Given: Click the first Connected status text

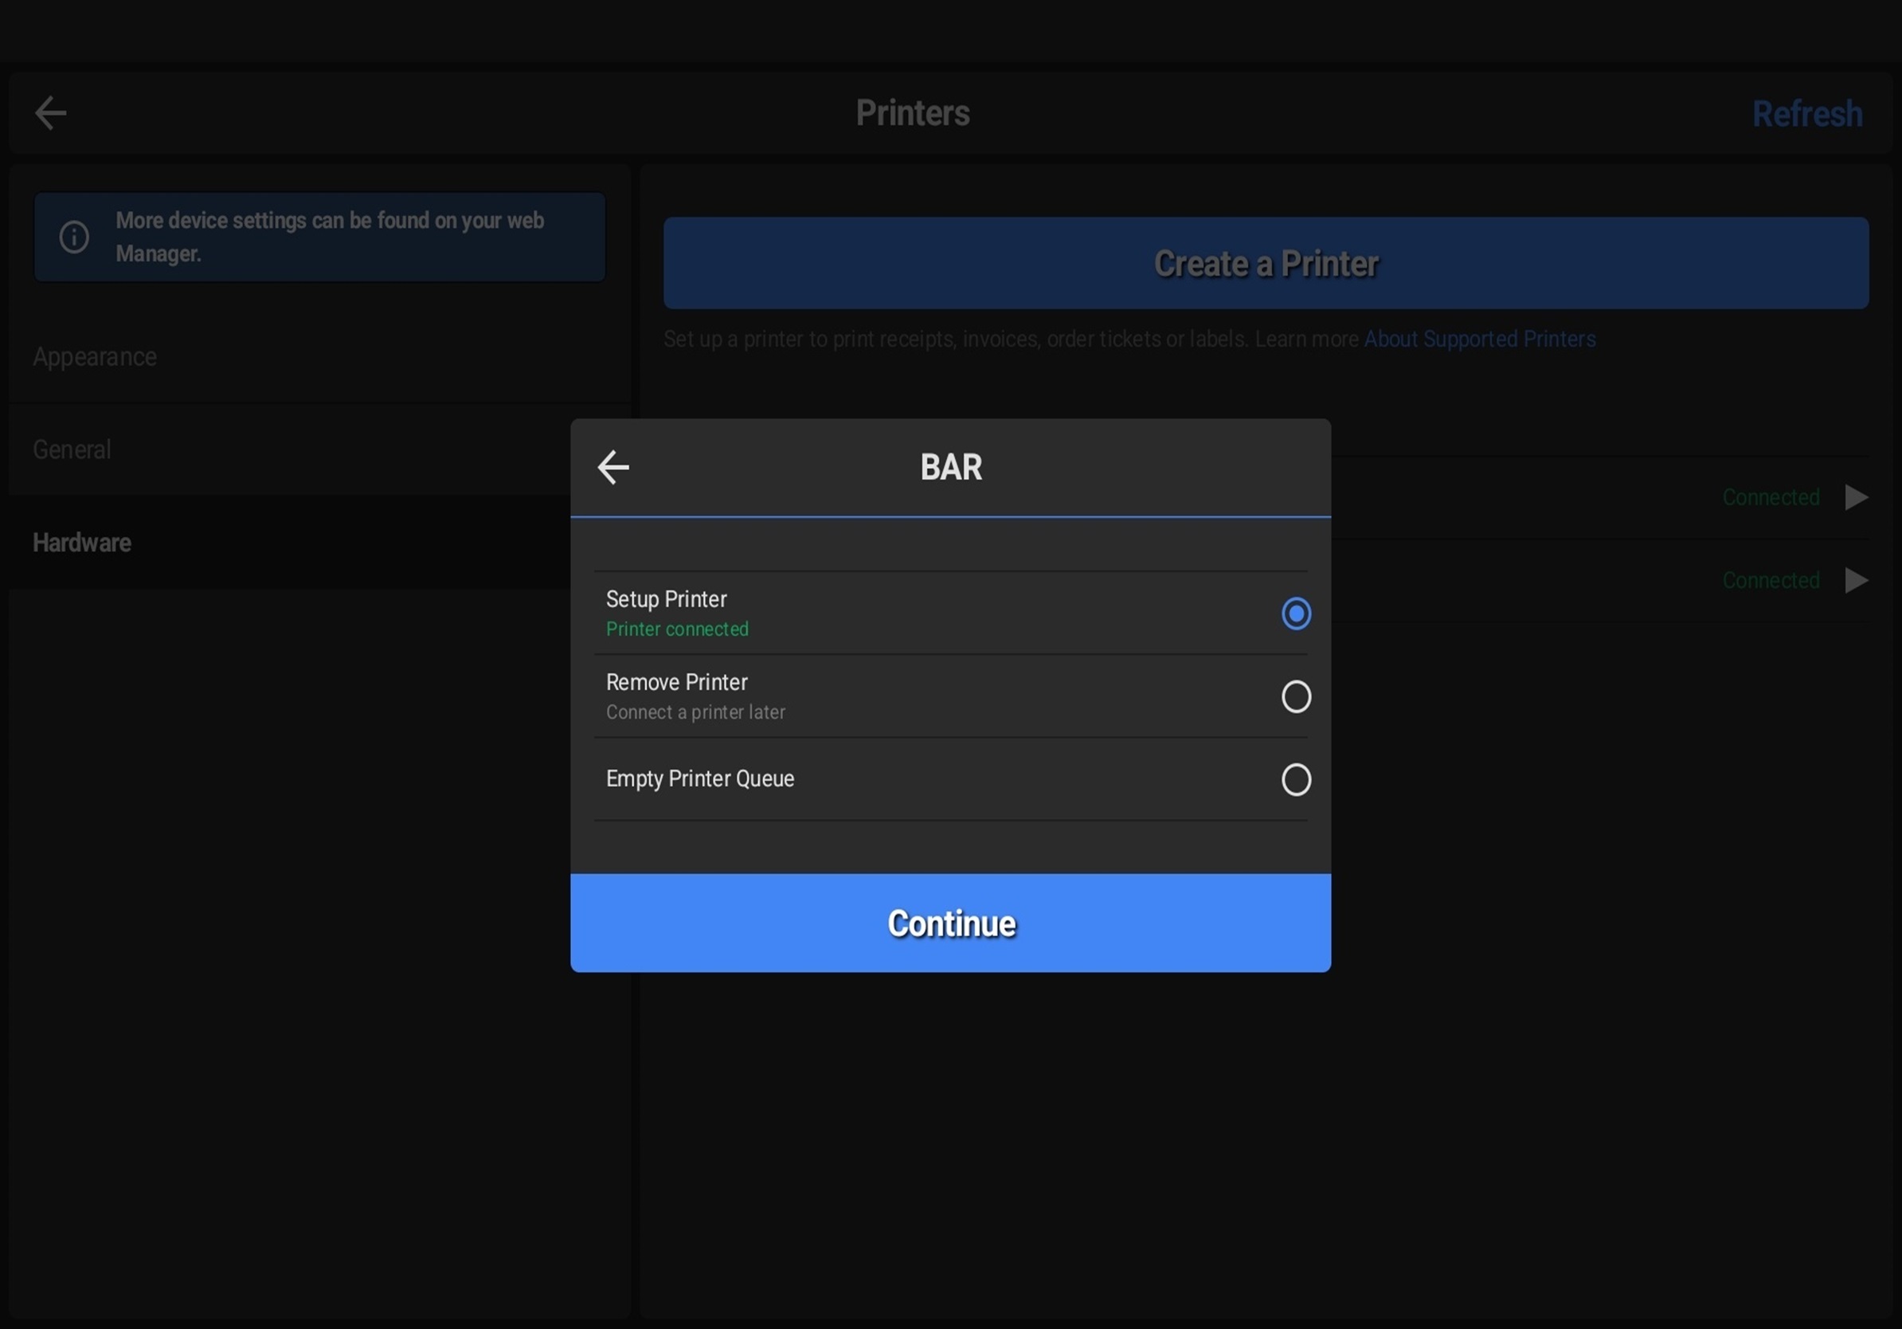Looking at the screenshot, I should 1771,497.
